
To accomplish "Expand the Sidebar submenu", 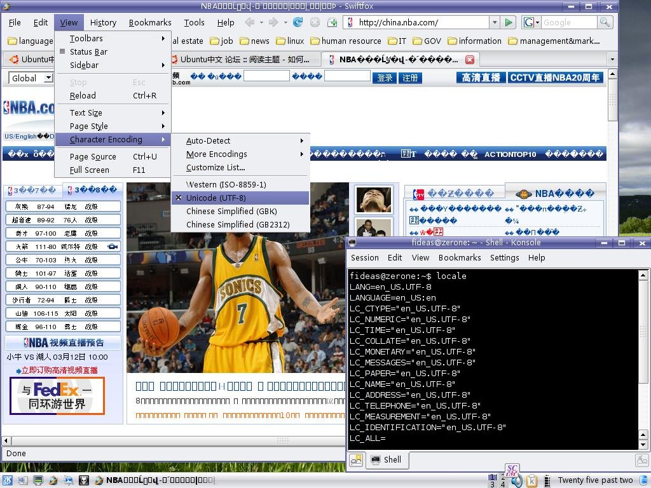I will [x=113, y=65].
